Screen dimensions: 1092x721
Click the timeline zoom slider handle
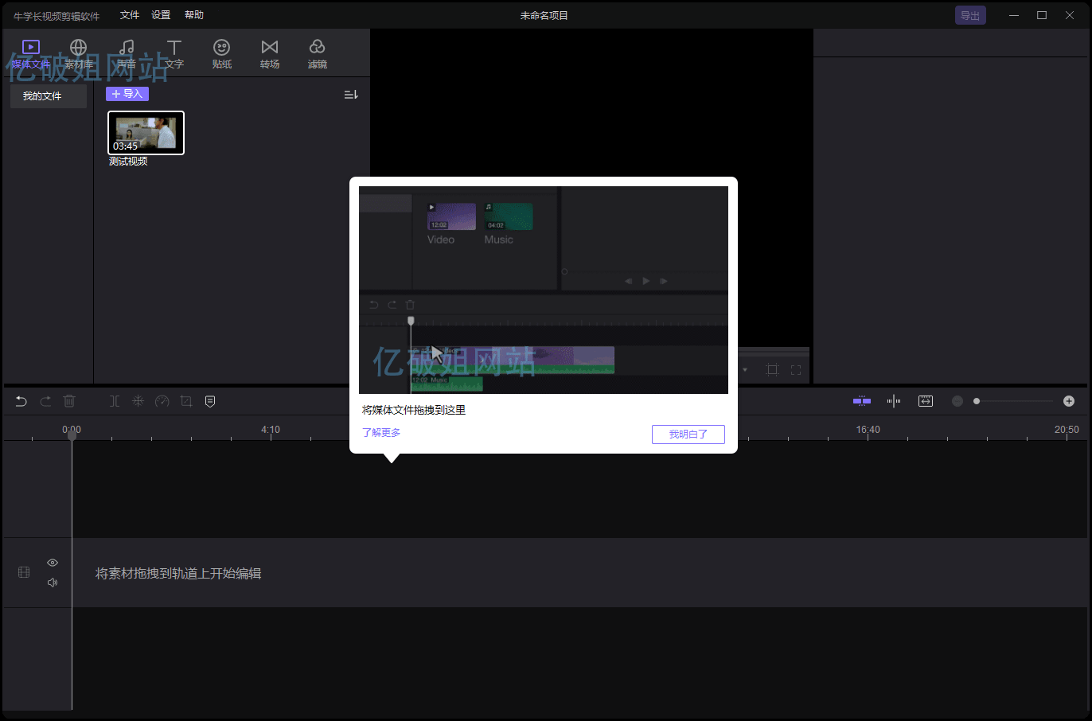(977, 401)
